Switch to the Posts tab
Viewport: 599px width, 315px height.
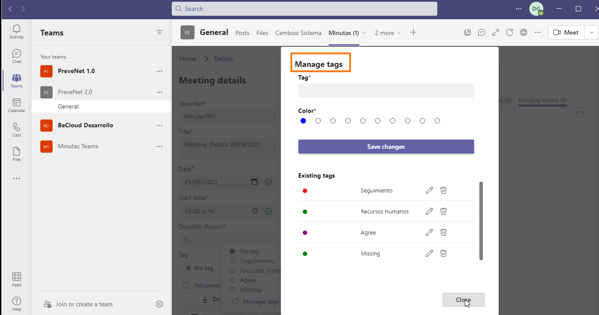[x=242, y=33]
